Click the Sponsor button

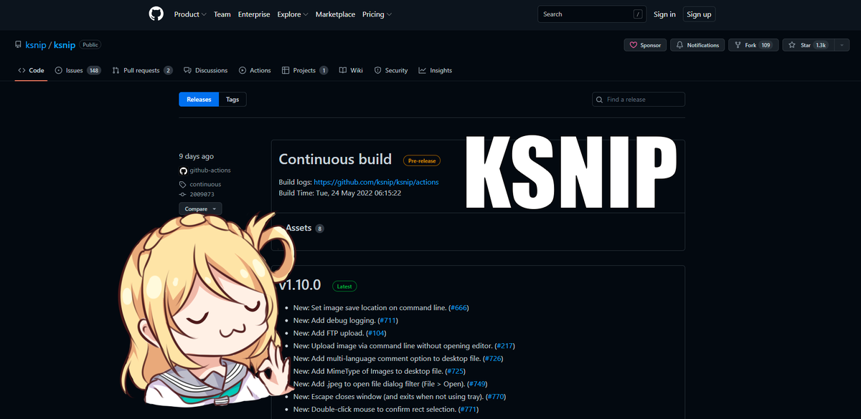coord(645,45)
